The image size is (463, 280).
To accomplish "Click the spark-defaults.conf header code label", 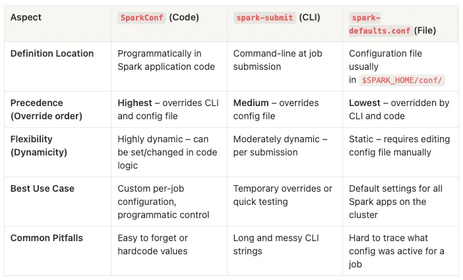I will [380, 24].
